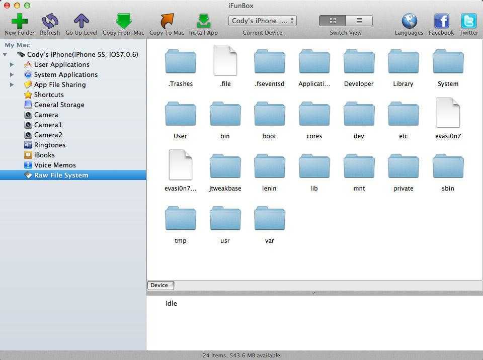This screenshot has width=483, height=360.
Task: Click the Install App icon
Action: coord(203,21)
